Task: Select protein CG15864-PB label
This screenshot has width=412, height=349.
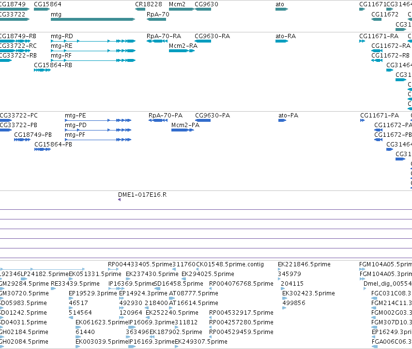Action: point(53,145)
